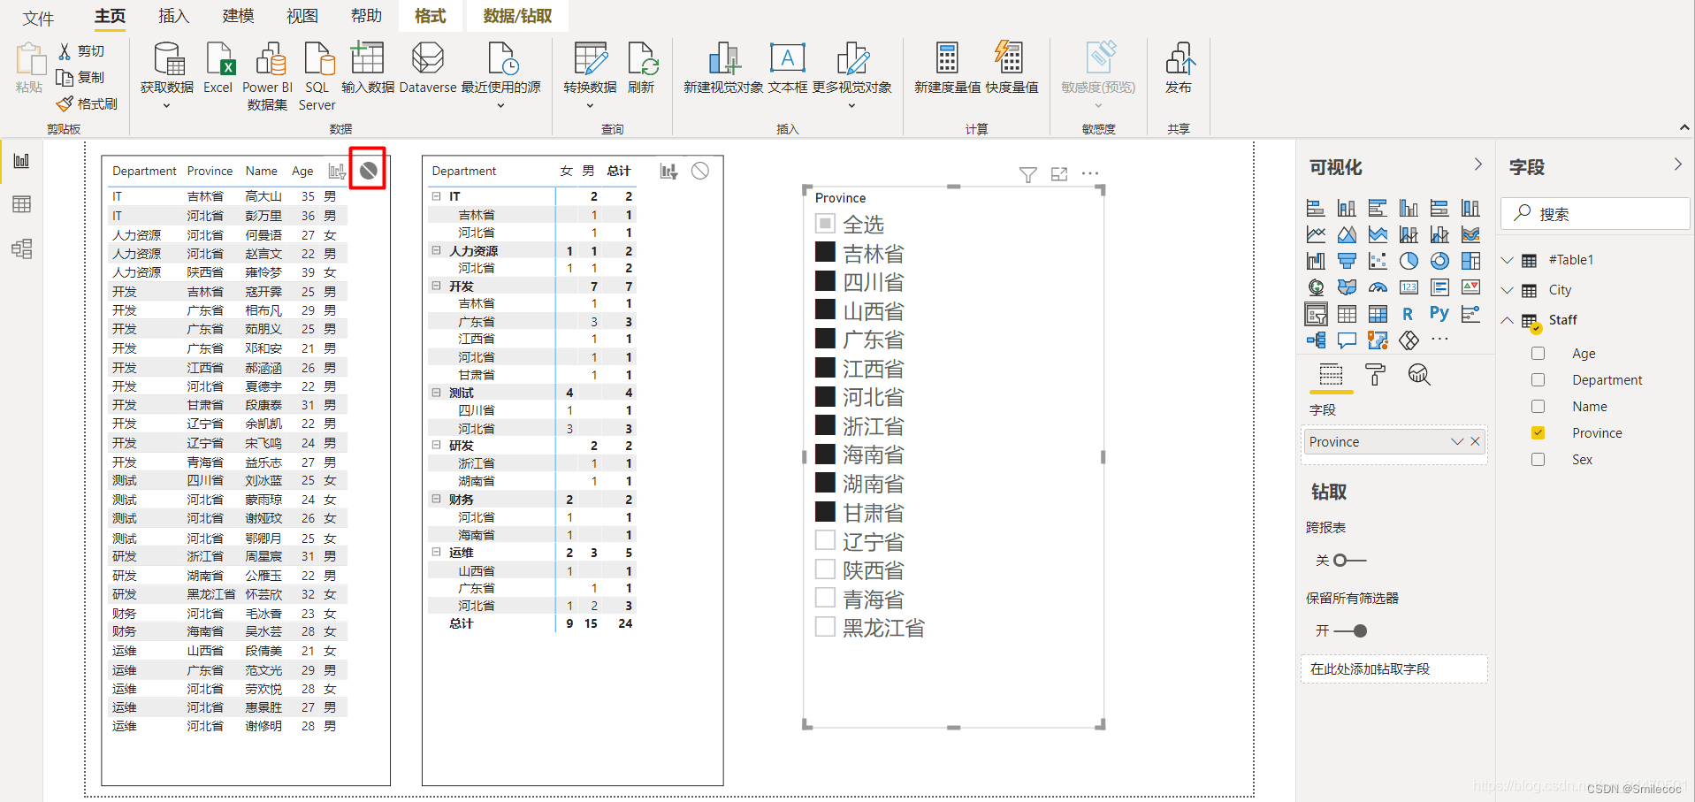
Task: Open the Data view in left sidebar
Action: pos(21,204)
